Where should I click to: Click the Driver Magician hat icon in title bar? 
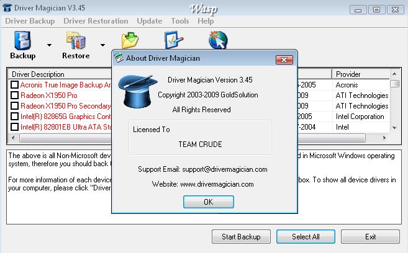point(7,8)
